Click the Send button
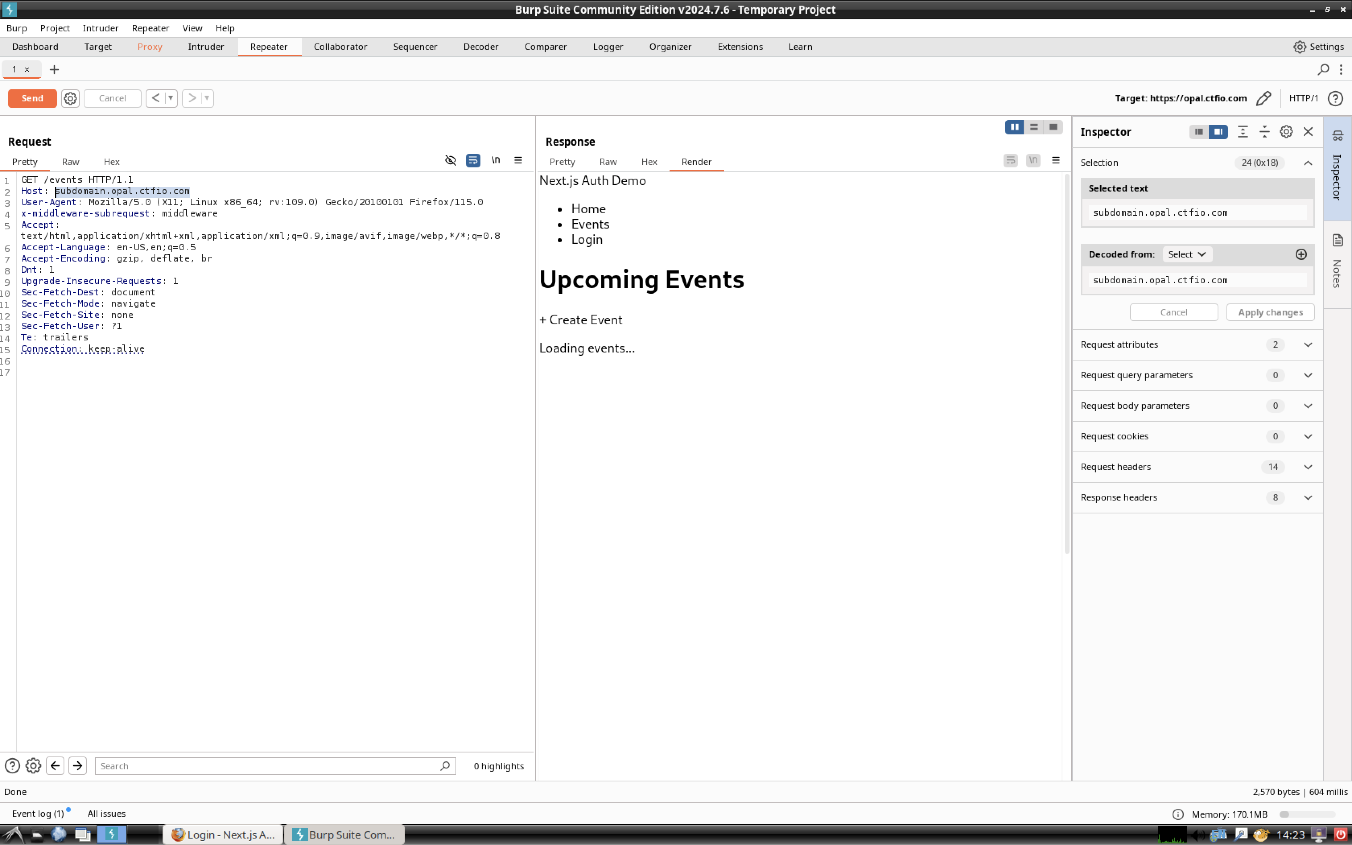This screenshot has height=845, width=1352. click(33, 98)
